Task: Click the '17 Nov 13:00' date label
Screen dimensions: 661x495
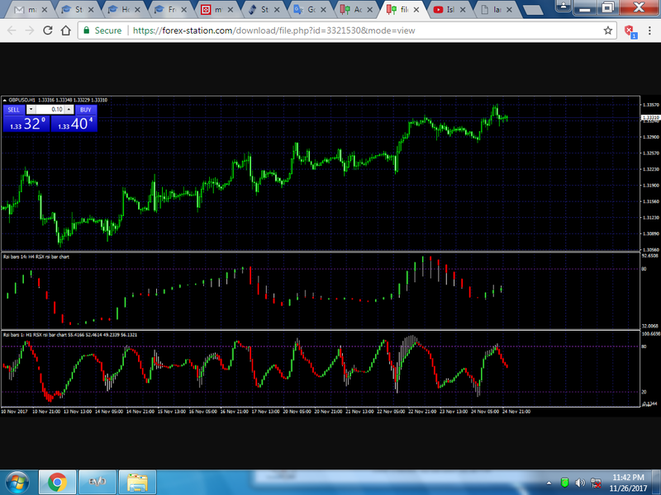Action: tap(265, 412)
